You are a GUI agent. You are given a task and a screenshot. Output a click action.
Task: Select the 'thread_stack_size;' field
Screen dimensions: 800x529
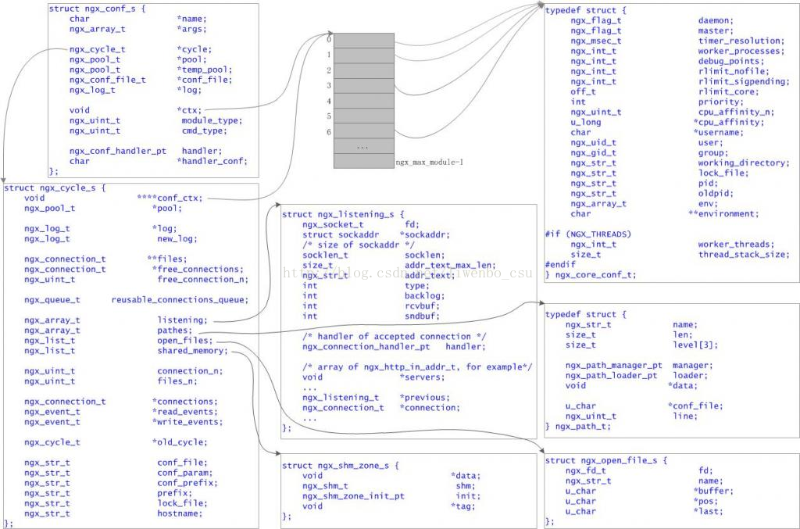744,255
